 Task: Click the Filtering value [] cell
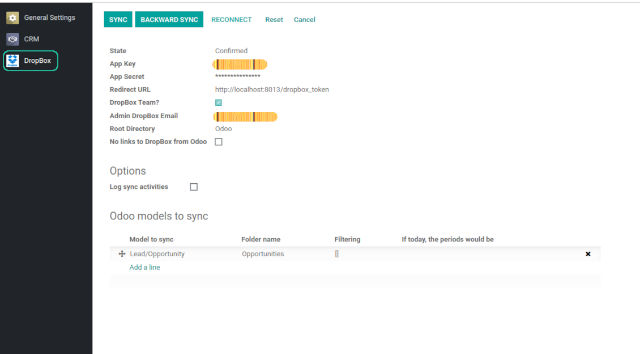click(x=337, y=254)
